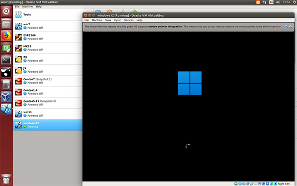The image size is (297, 186).
Task: Open Terminal from the Ubuntu dock
Action: [6, 60]
